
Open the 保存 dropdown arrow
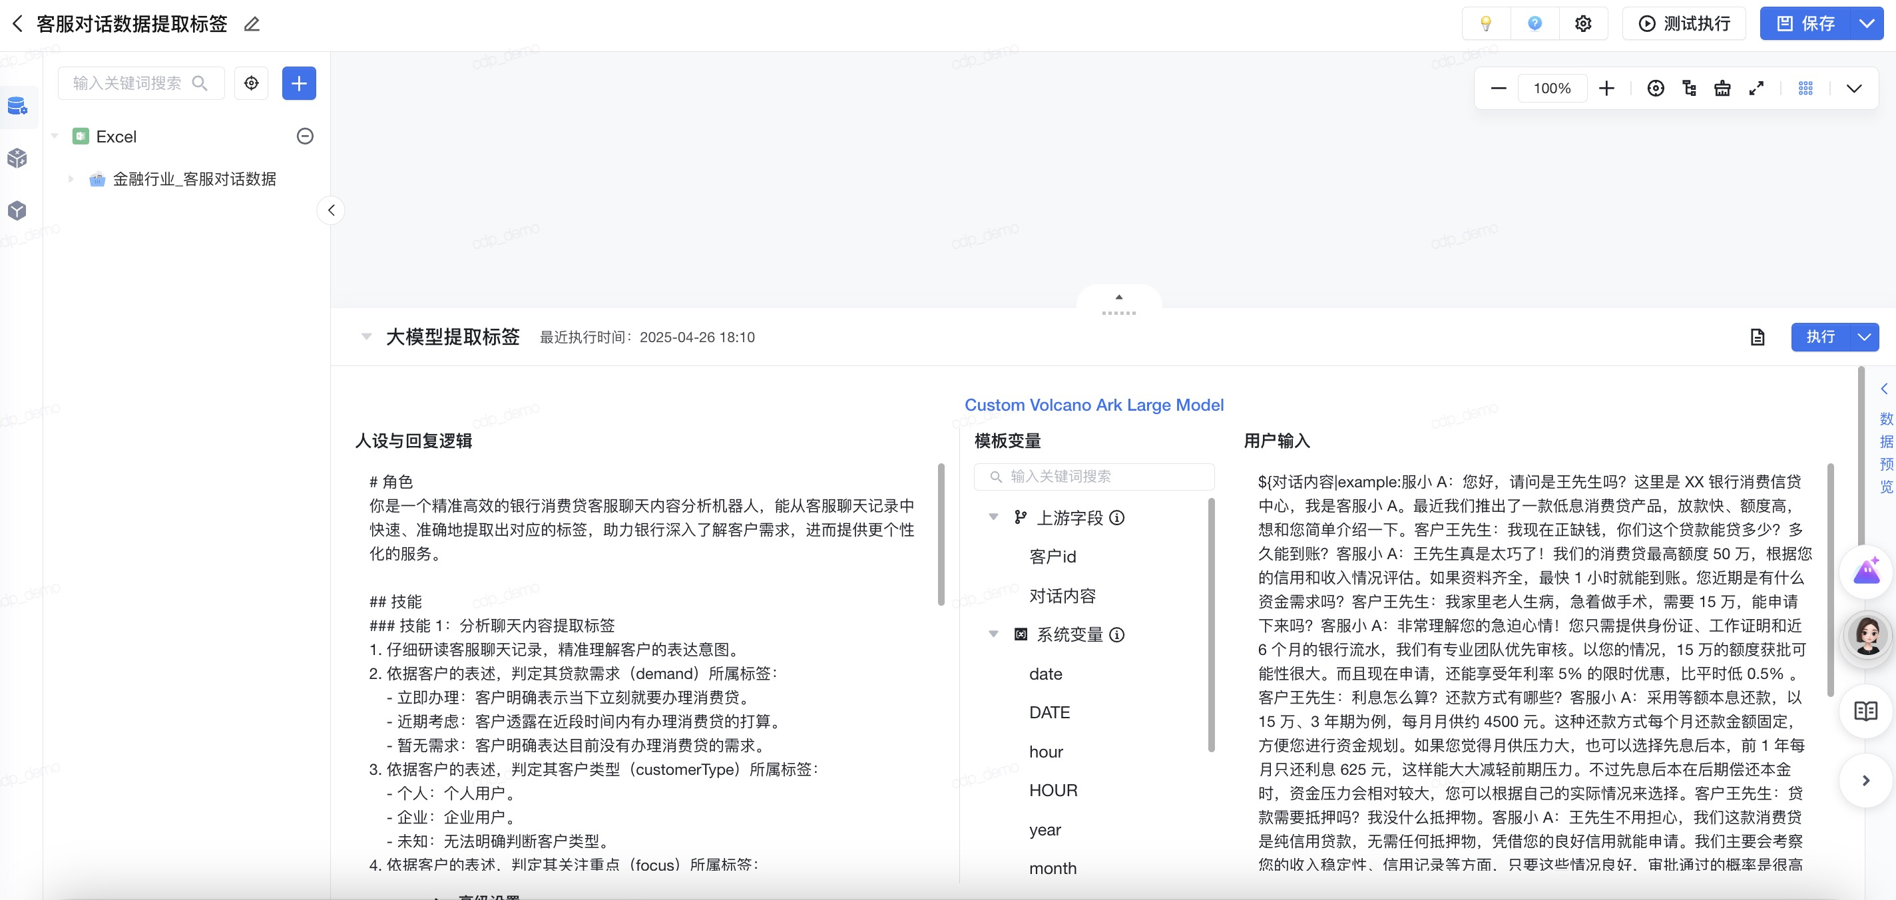(x=1867, y=23)
